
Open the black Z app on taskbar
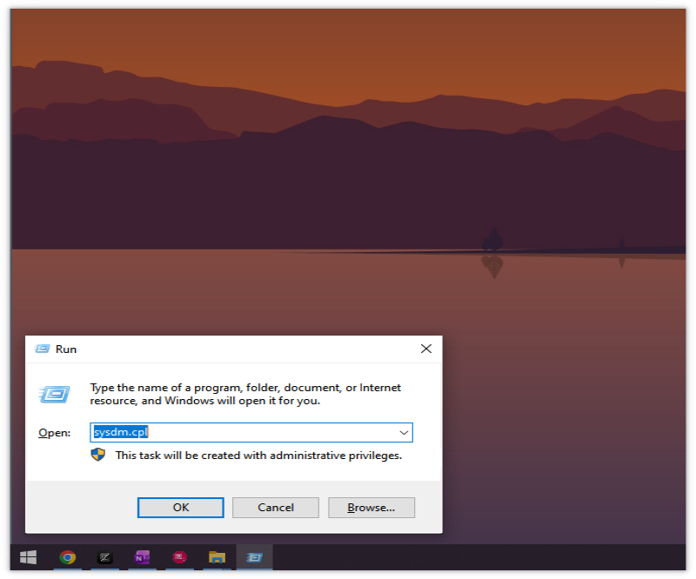tap(104, 556)
